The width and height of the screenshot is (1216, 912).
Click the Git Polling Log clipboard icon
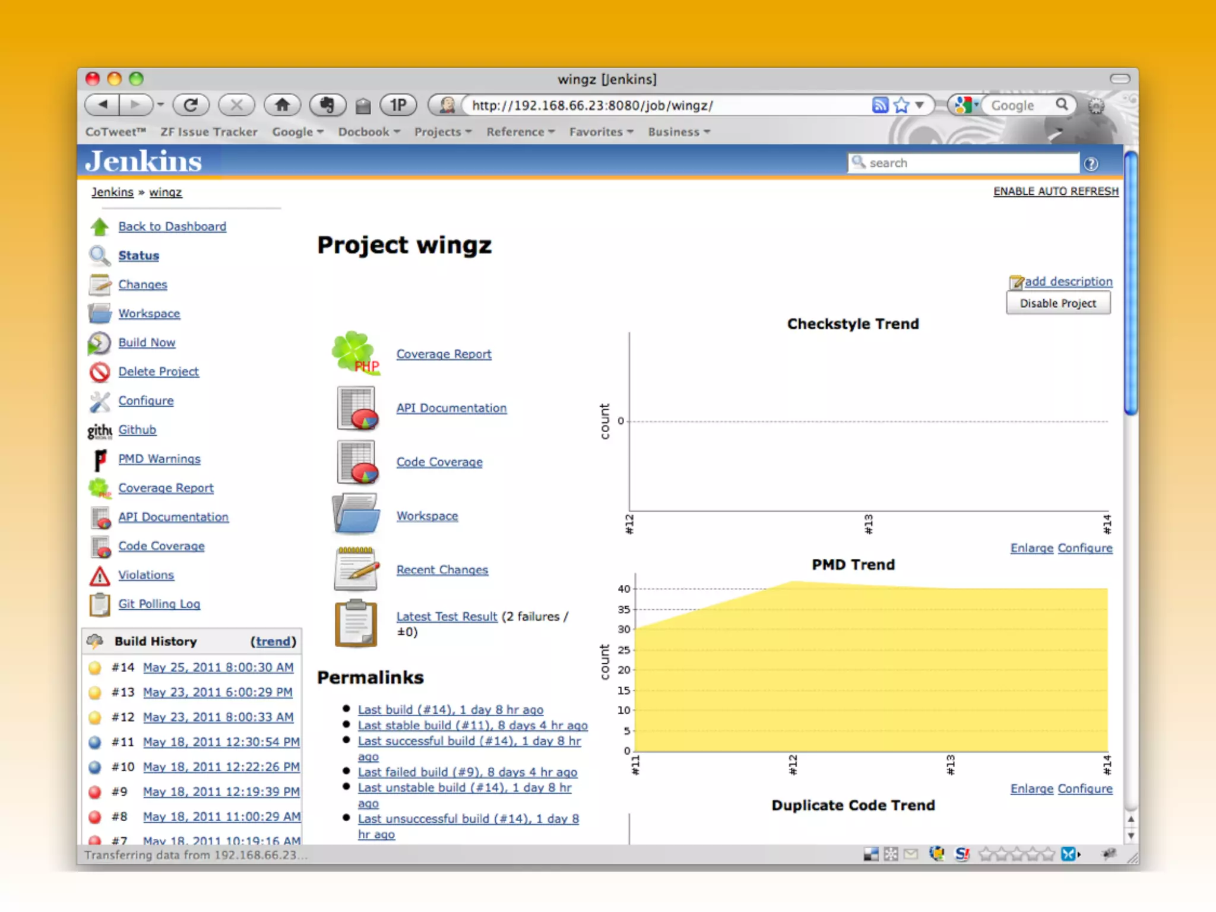(x=99, y=604)
